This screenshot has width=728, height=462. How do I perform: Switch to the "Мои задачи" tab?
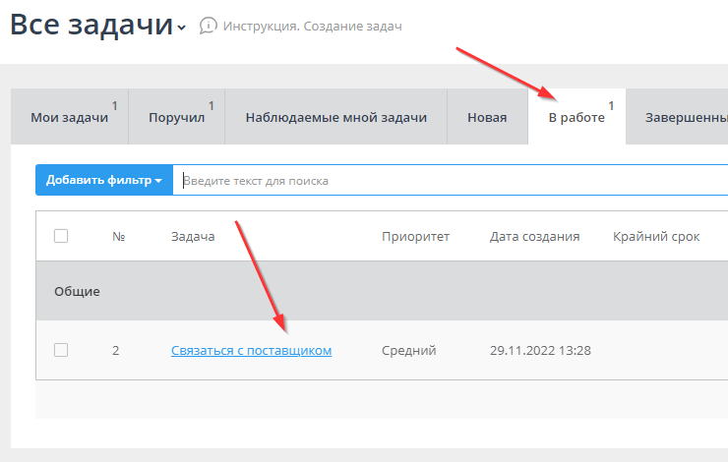[69, 118]
